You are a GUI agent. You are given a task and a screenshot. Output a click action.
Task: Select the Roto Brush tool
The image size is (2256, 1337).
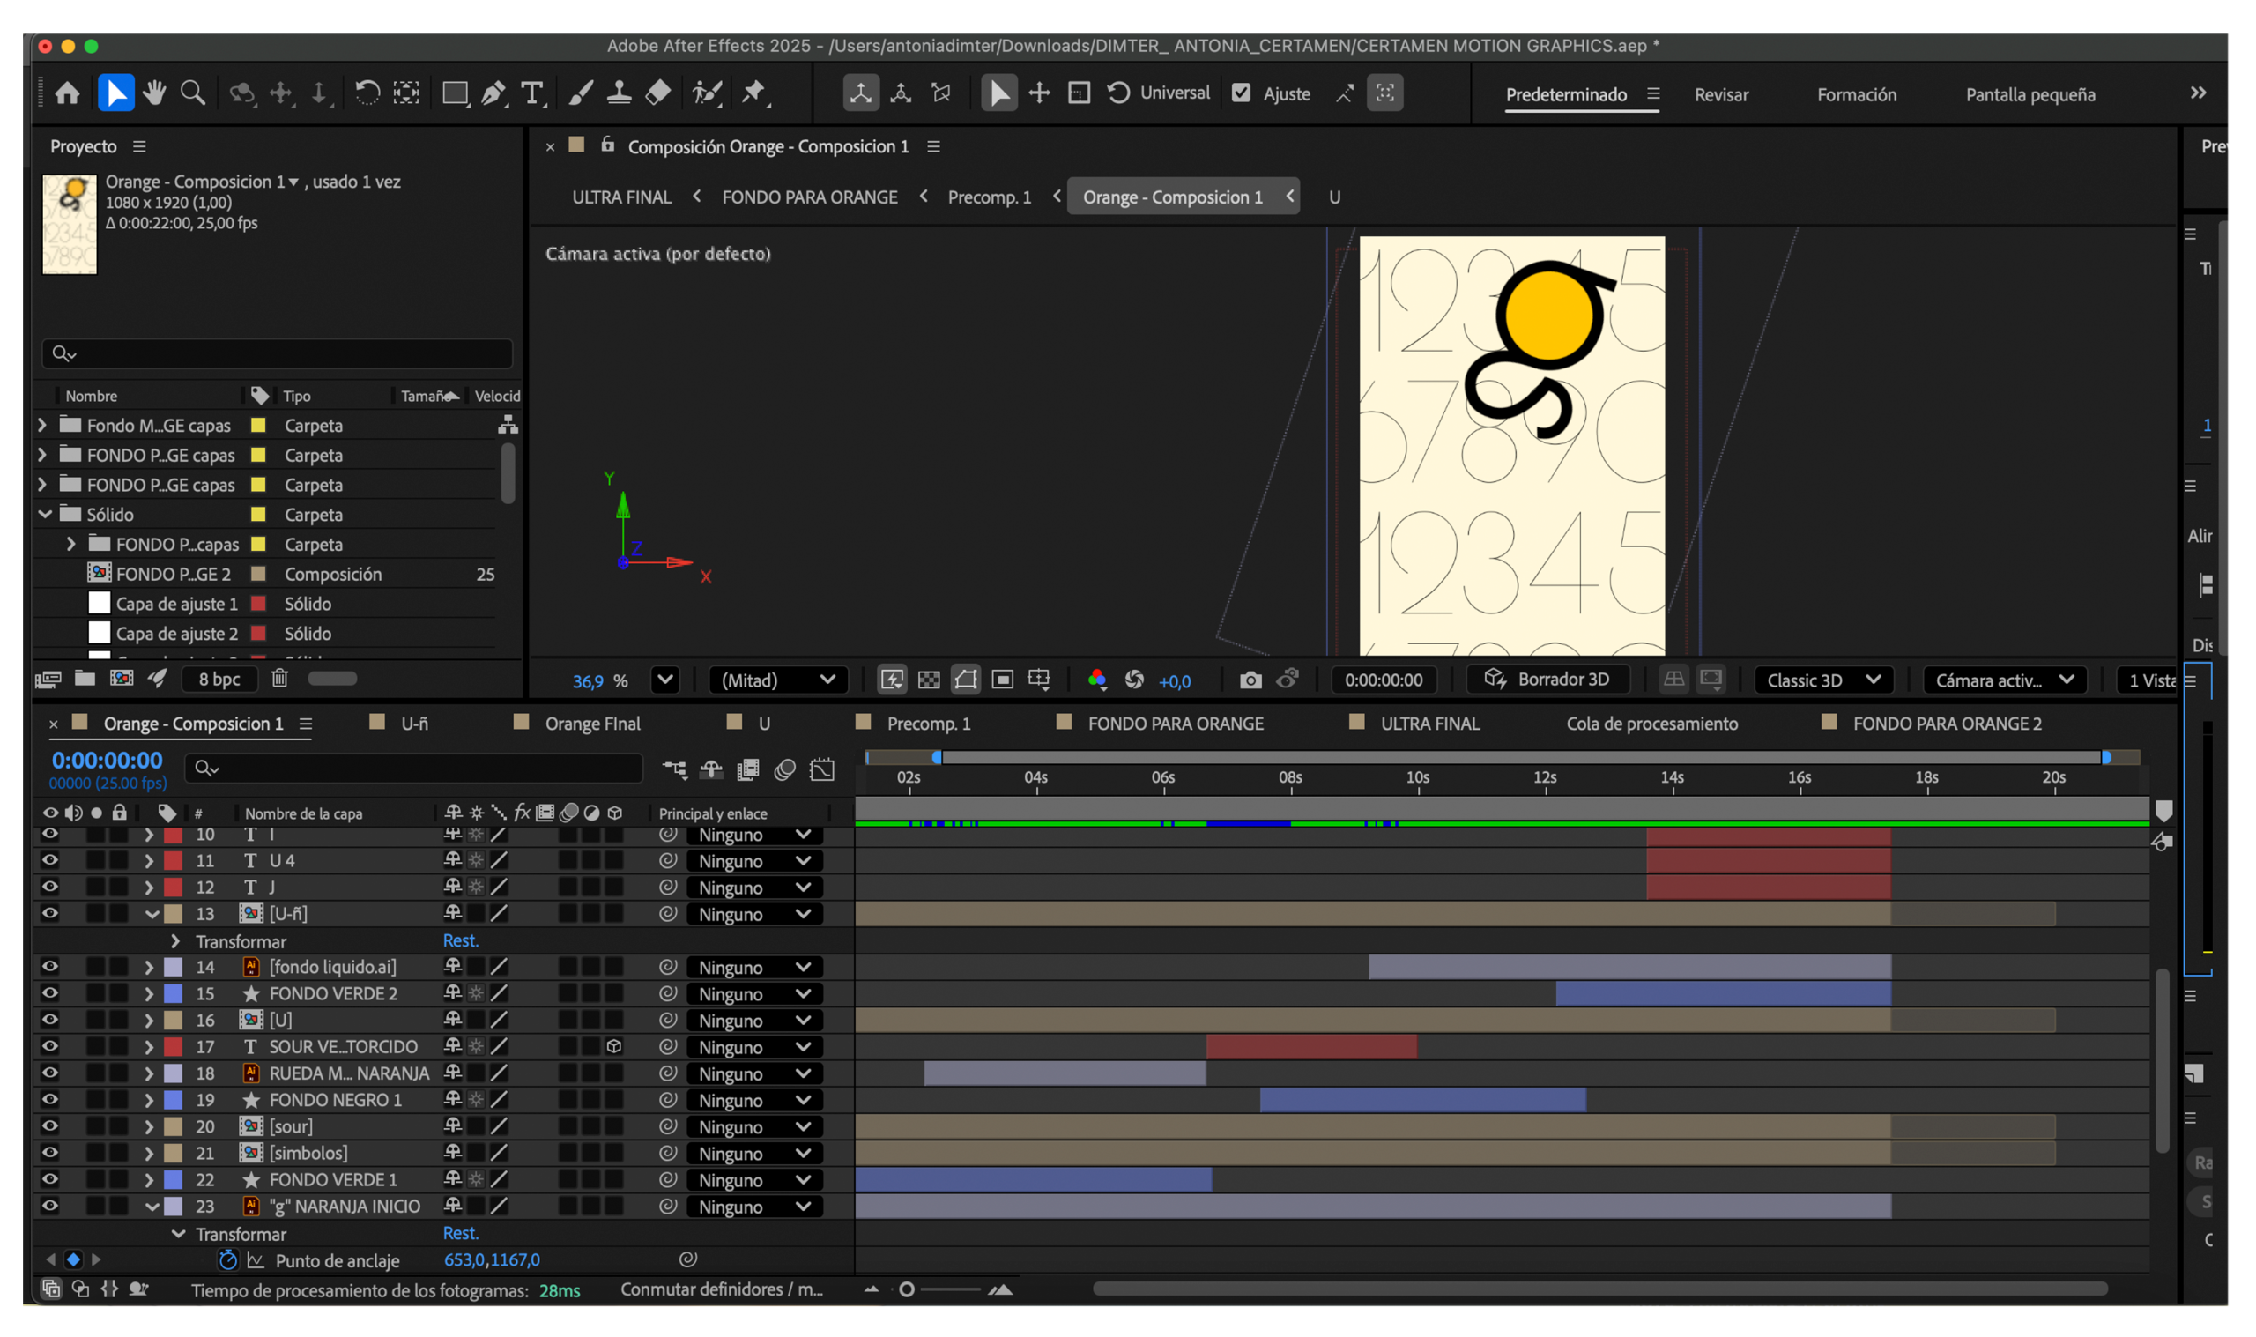706,93
